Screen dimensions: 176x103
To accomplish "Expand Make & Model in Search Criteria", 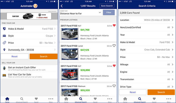I will click(x=147, y=42).
